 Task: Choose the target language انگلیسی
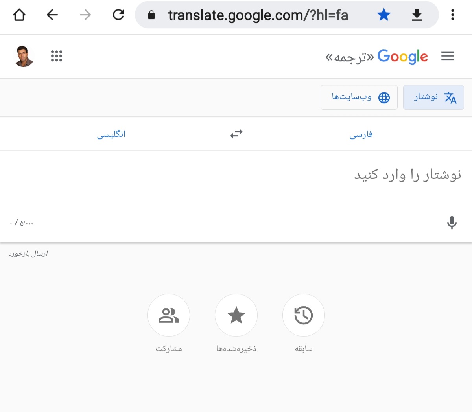click(x=111, y=134)
